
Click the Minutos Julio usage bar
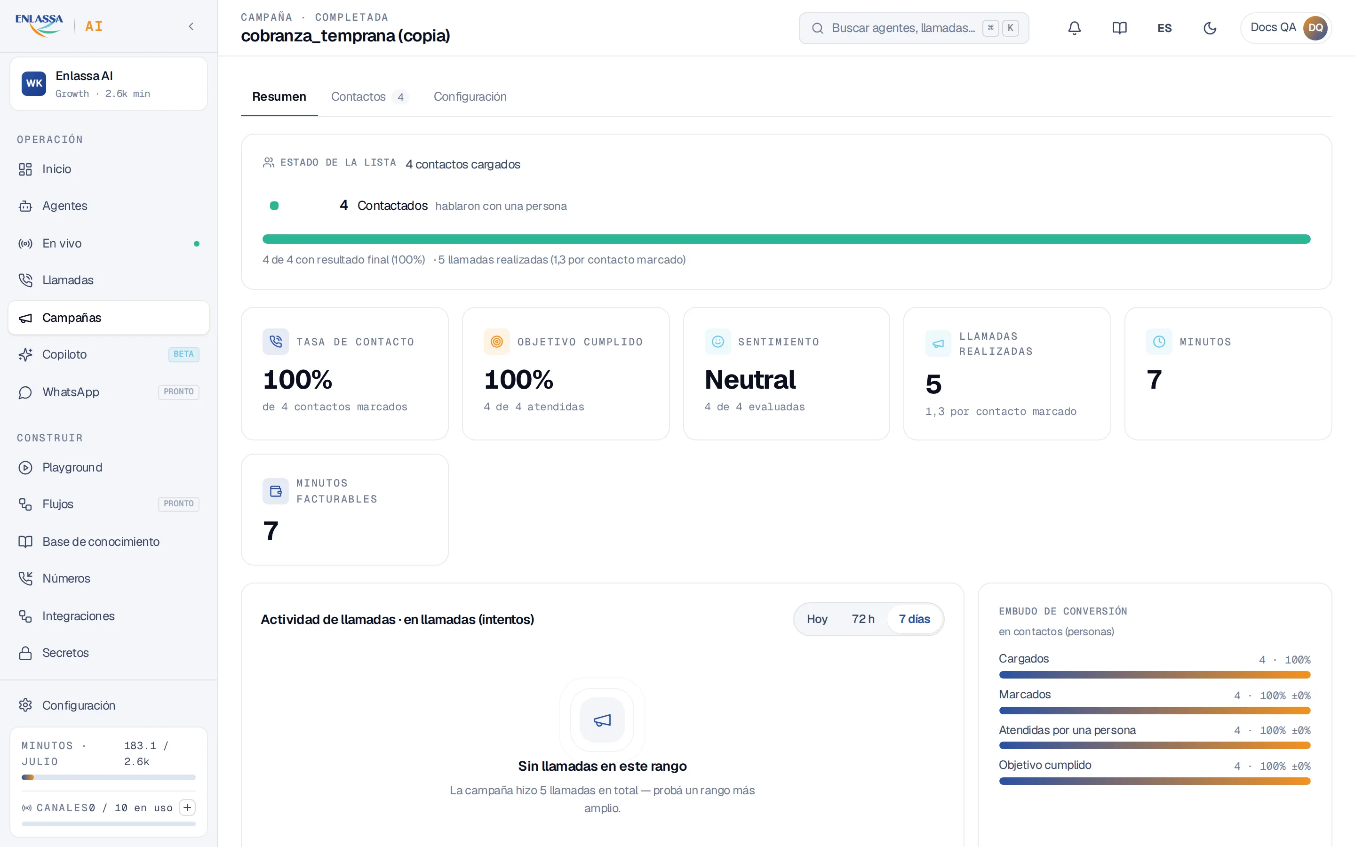pyautogui.click(x=109, y=777)
